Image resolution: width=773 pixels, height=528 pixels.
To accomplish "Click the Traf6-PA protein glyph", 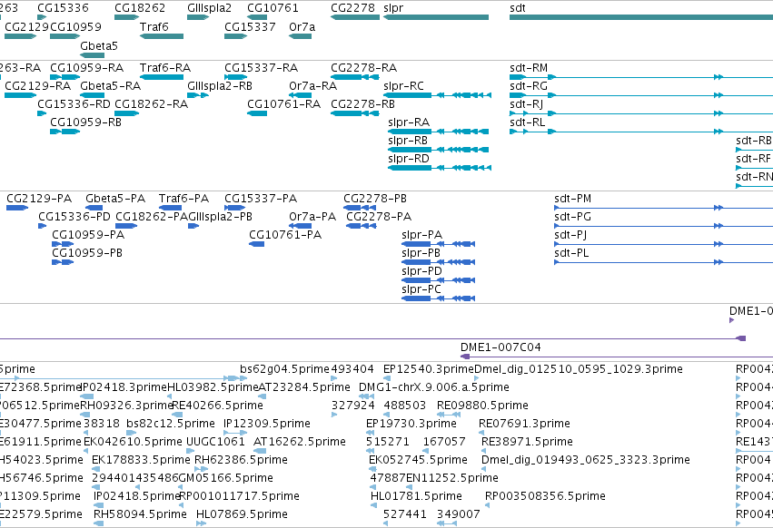I will (x=171, y=208).
